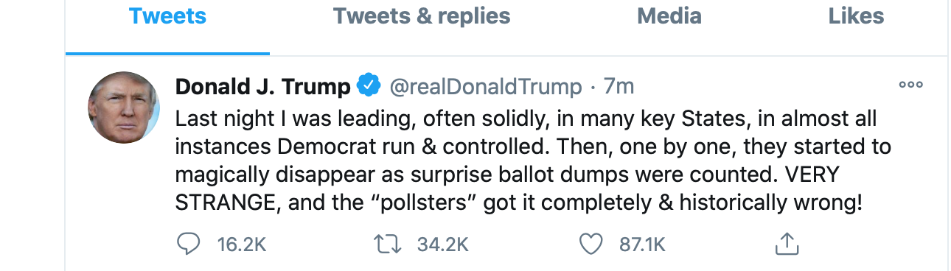Click the 7m tweet timestamp
Viewport: 951px width, 271px height.
[619, 87]
